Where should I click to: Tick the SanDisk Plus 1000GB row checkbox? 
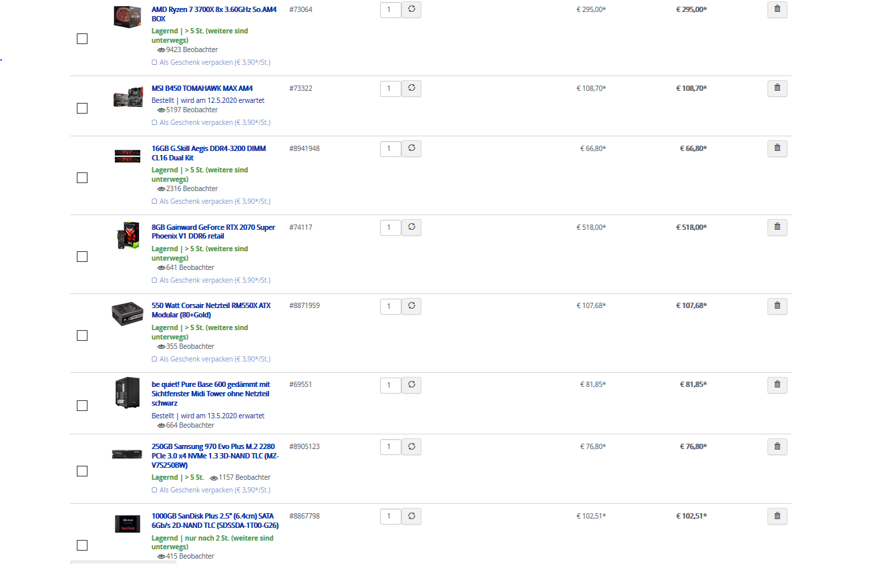[82, 545]
